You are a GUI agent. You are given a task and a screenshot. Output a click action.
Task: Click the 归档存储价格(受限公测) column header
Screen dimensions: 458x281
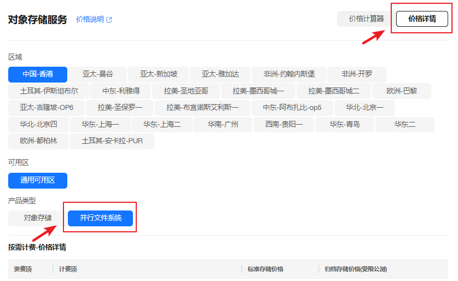click(356, 269)
